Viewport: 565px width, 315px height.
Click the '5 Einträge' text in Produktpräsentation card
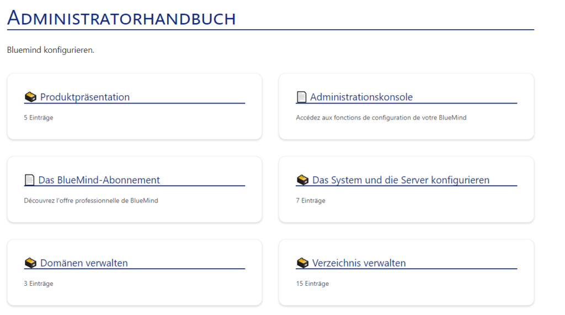(x=39, y=117)
